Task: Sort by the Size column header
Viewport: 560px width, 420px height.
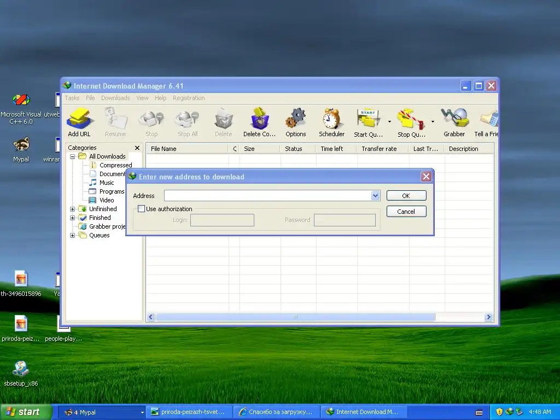Action: pyautogui.click(x=260, y=149)
